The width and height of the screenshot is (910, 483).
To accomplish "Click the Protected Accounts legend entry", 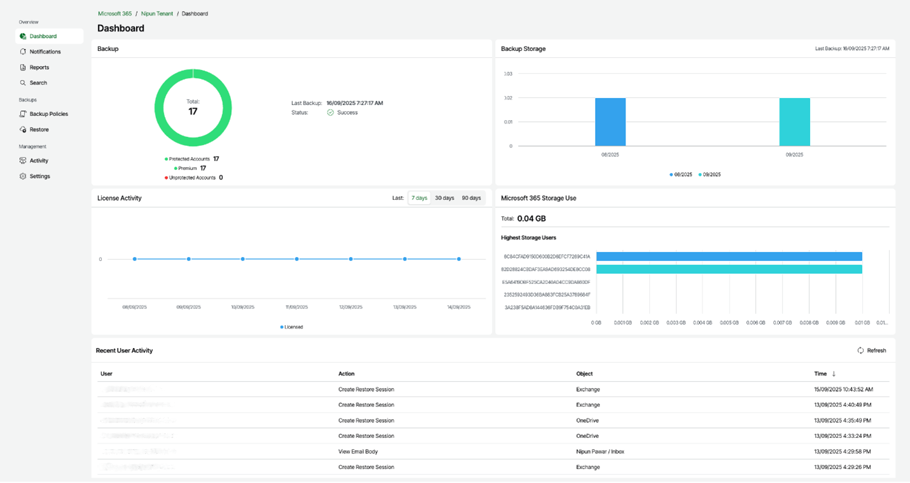I will click(x=189, y=159).
